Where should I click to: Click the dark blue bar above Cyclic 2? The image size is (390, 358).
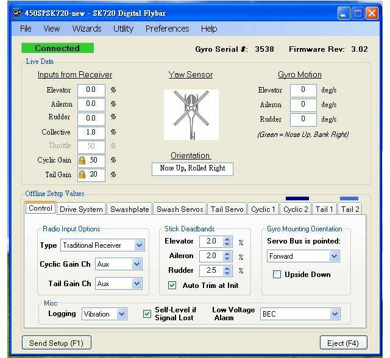[297, 198]
